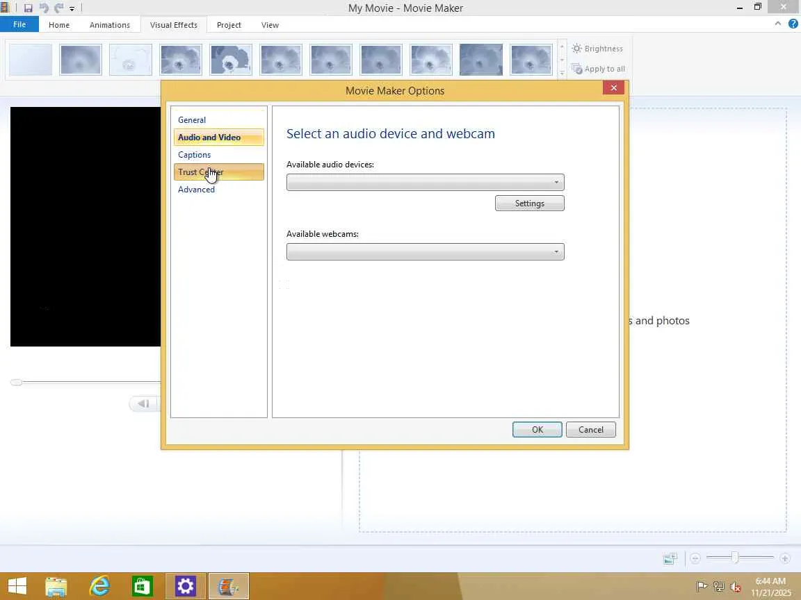
Task: Open the quick access toolbar customize arrow
Action: tap(72, 8)
